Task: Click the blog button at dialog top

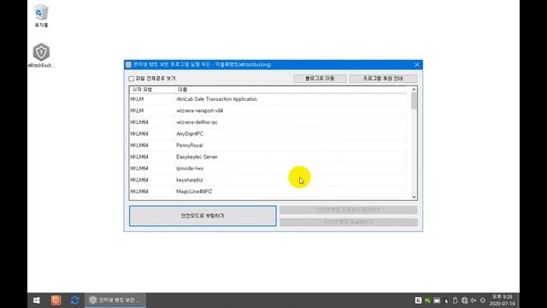Action: pos(320,79)
